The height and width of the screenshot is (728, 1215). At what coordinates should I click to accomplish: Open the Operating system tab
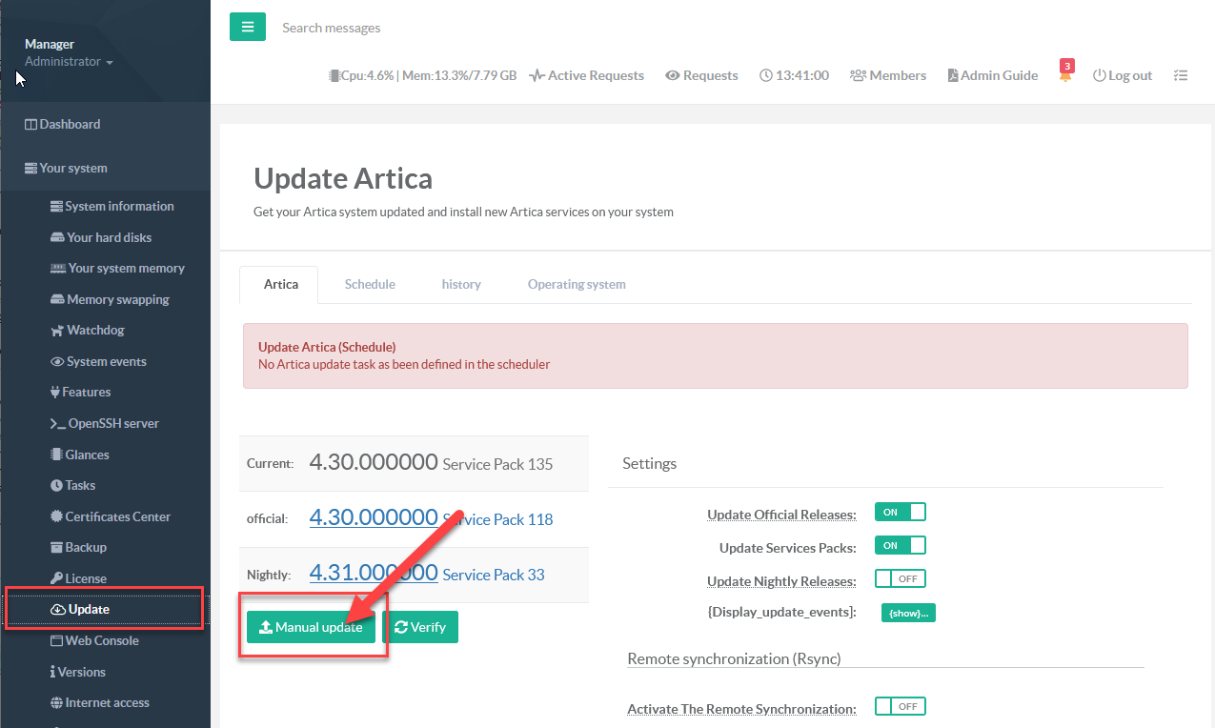(577, 284)
